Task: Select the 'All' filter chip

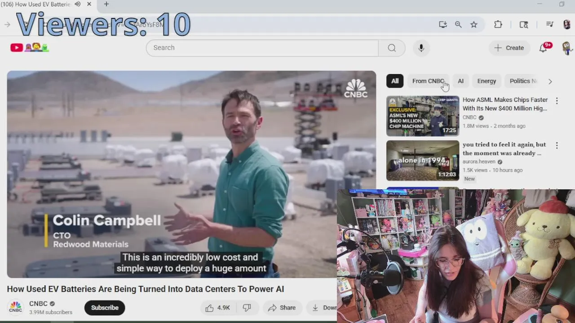Action: point(395,81)
